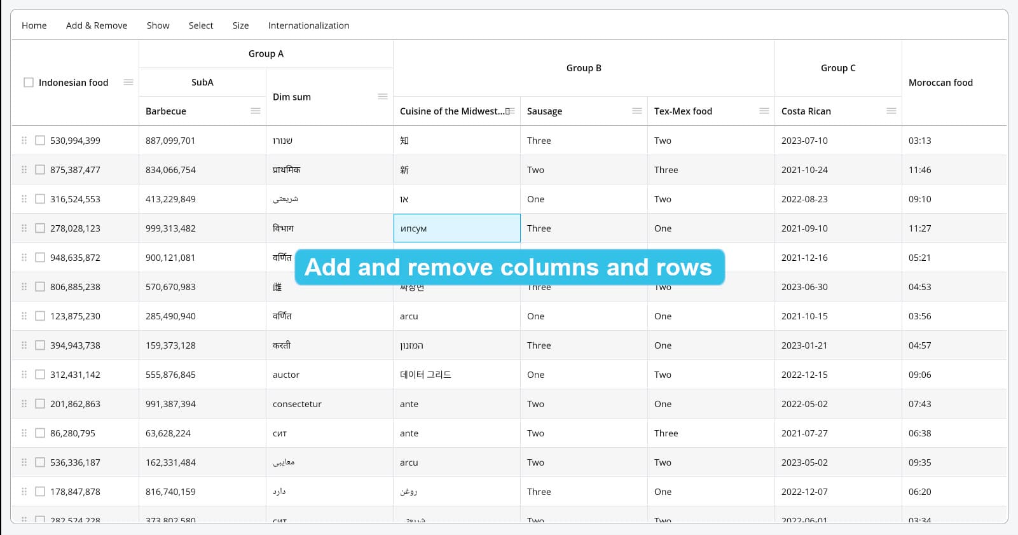
Task: Open the Sausage column menu icon
Action: pyautogui.click(x=637, y=111)
